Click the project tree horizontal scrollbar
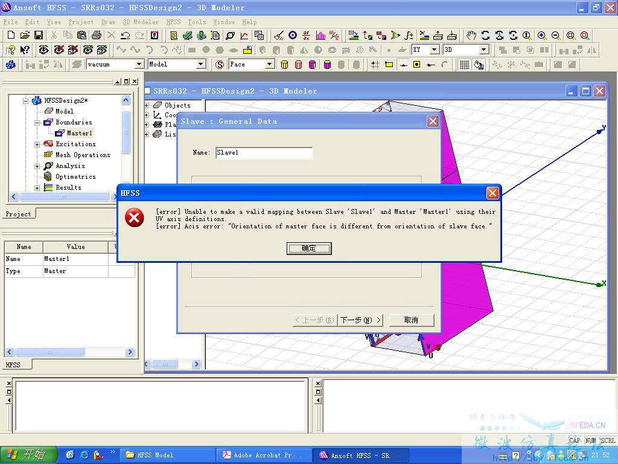Viewport: 618px width, 464px height. [x=63, y=196]
